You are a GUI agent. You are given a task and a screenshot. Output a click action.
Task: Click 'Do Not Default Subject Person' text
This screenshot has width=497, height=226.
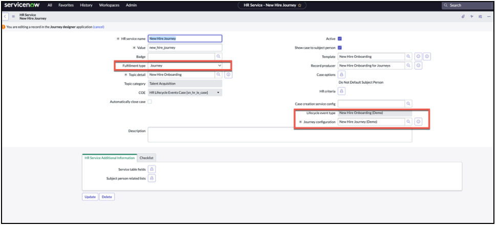pos(361,82)
